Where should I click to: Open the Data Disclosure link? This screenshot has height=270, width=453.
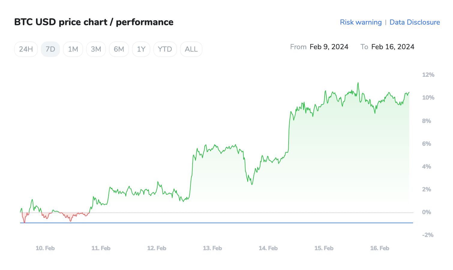click(x=415, y=22)
